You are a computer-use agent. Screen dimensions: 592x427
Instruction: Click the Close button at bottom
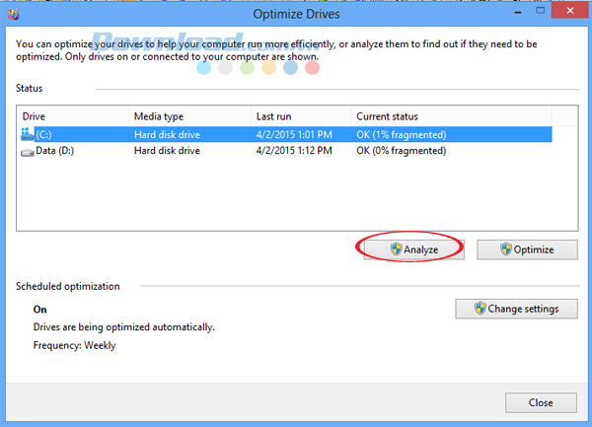click(541, 403)
